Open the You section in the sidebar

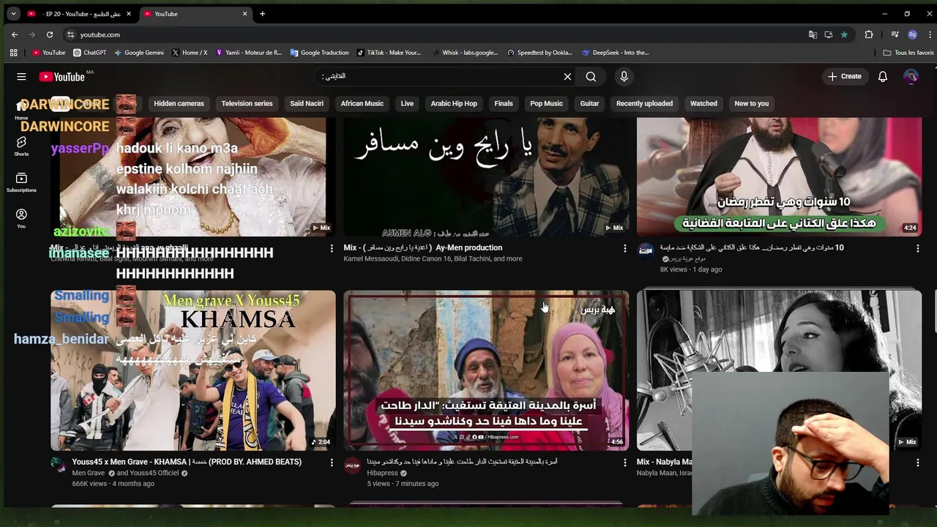pyautogui.click(x=21, y=218)
